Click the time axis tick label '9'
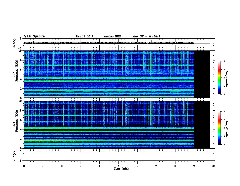Viewport: 240px width, 186px height. click(194, 166)
